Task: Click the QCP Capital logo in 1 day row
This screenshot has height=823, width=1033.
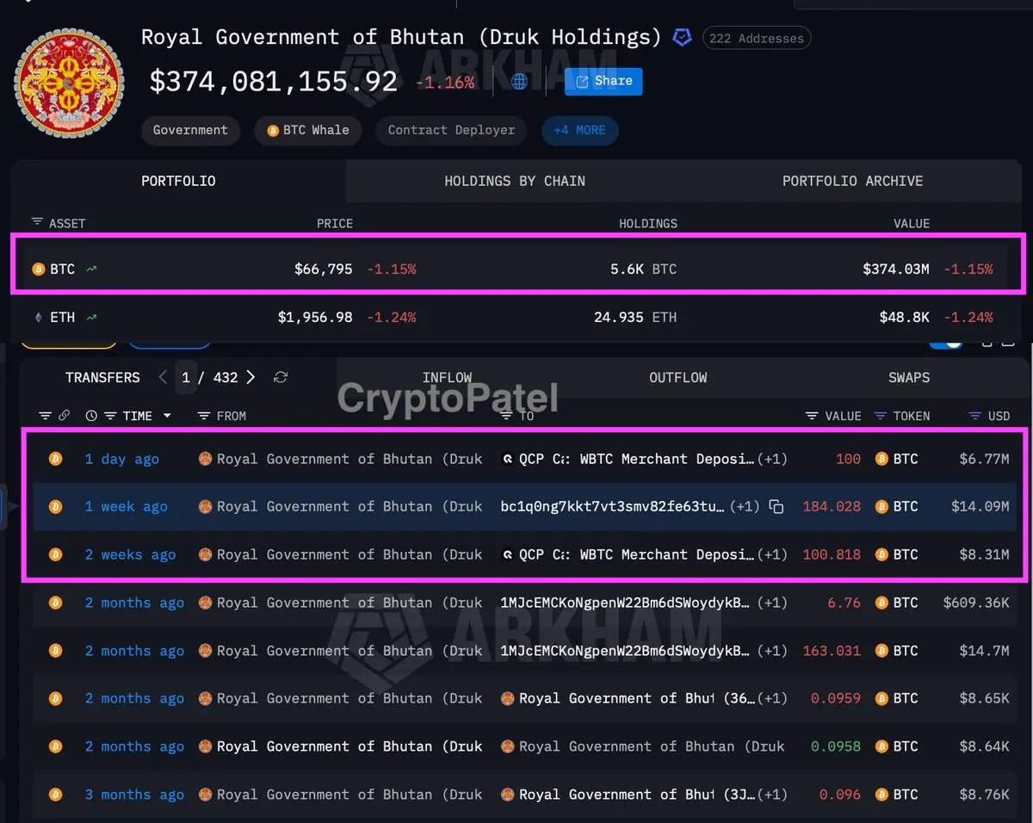Action: (507, 459)
